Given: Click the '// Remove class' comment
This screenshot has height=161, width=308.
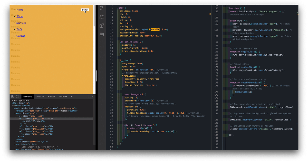Looking at the screenshot, I should point(239,64).
